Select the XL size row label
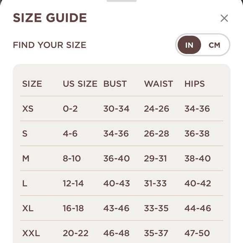Viewport: 243px width, 243px height. (28, 208)
